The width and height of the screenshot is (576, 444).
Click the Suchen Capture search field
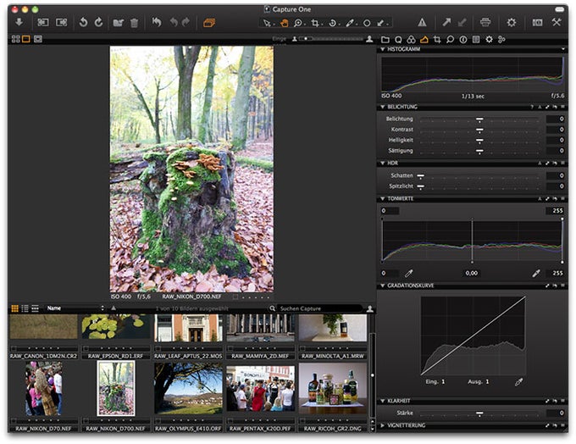click(318, 308)
